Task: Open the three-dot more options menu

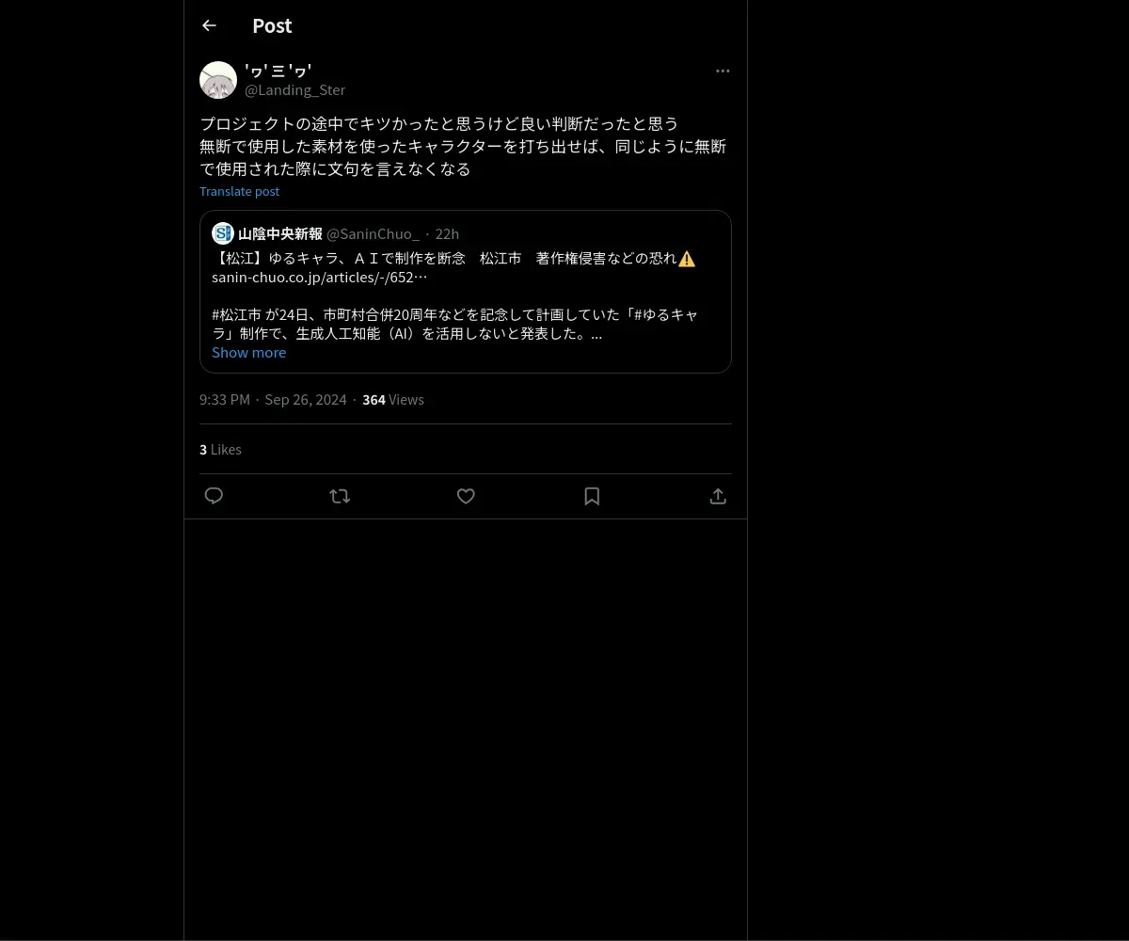Action: [723, 71]
